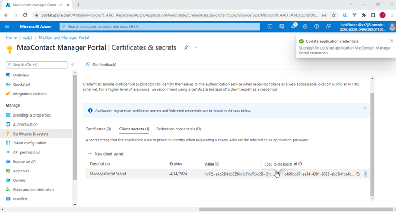Open the Chrome profile J avatar

click(382, 15)
